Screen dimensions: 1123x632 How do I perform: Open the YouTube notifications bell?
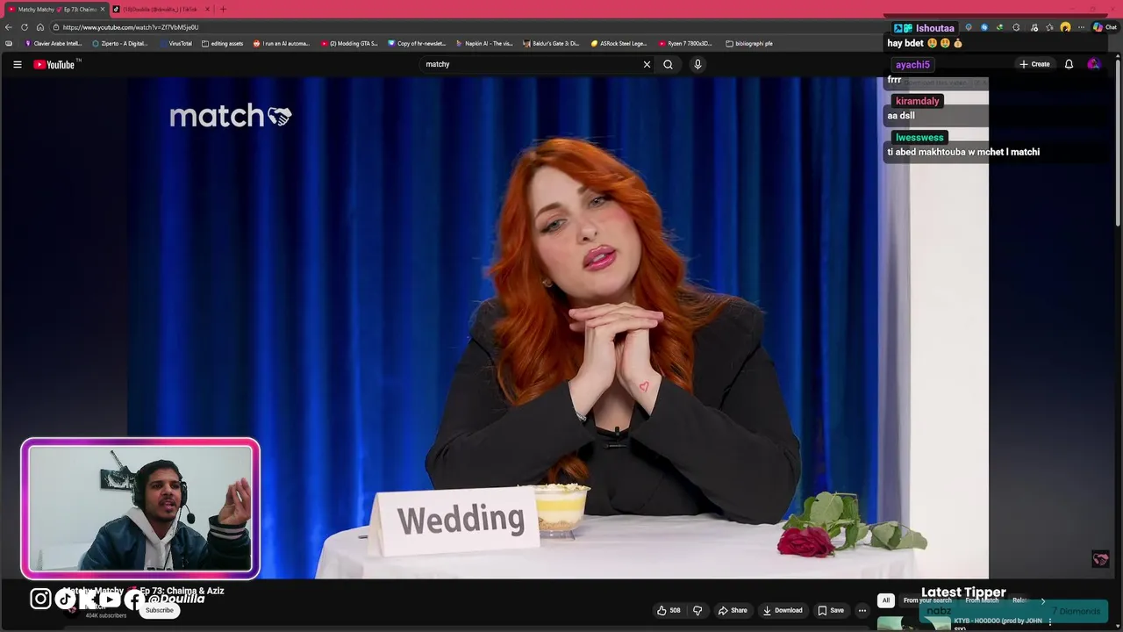pos(1069,64)
